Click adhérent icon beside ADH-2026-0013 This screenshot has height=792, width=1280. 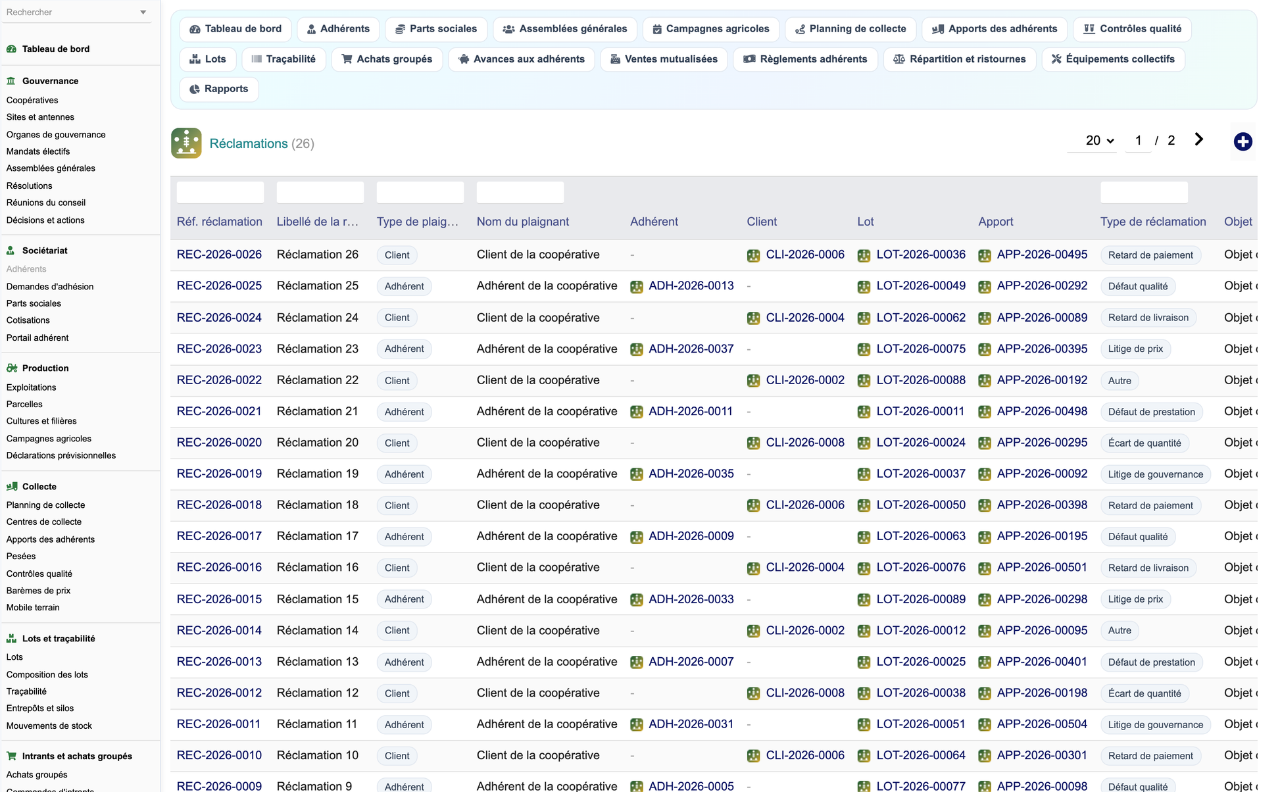(637, 287)
